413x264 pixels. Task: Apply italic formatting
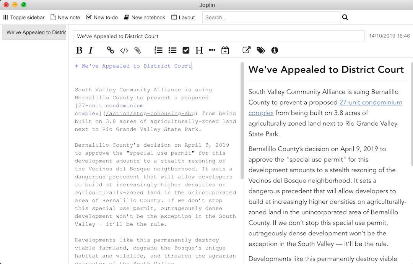click(90, 50)
